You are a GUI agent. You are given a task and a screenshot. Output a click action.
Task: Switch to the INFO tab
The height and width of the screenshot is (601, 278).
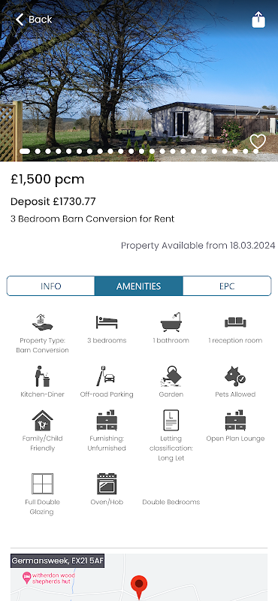(x=50, y=286)
